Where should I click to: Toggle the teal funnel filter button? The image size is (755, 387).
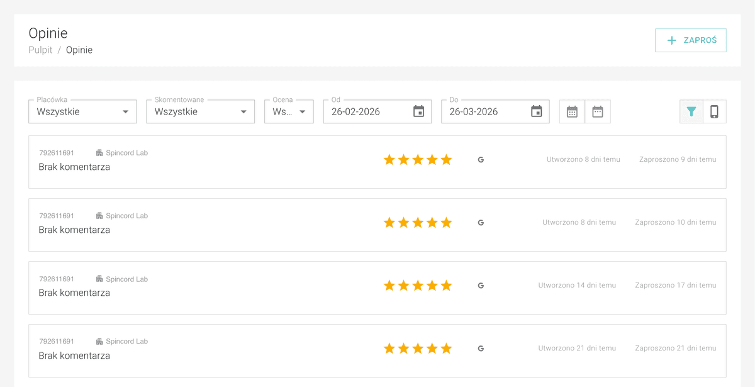pyautogui.click(x=691, y=112)
